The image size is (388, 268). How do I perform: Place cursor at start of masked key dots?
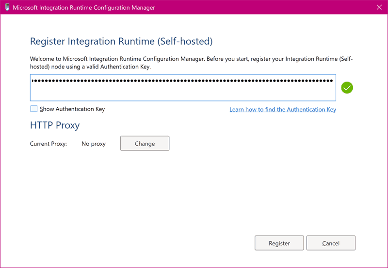(32, 81)
